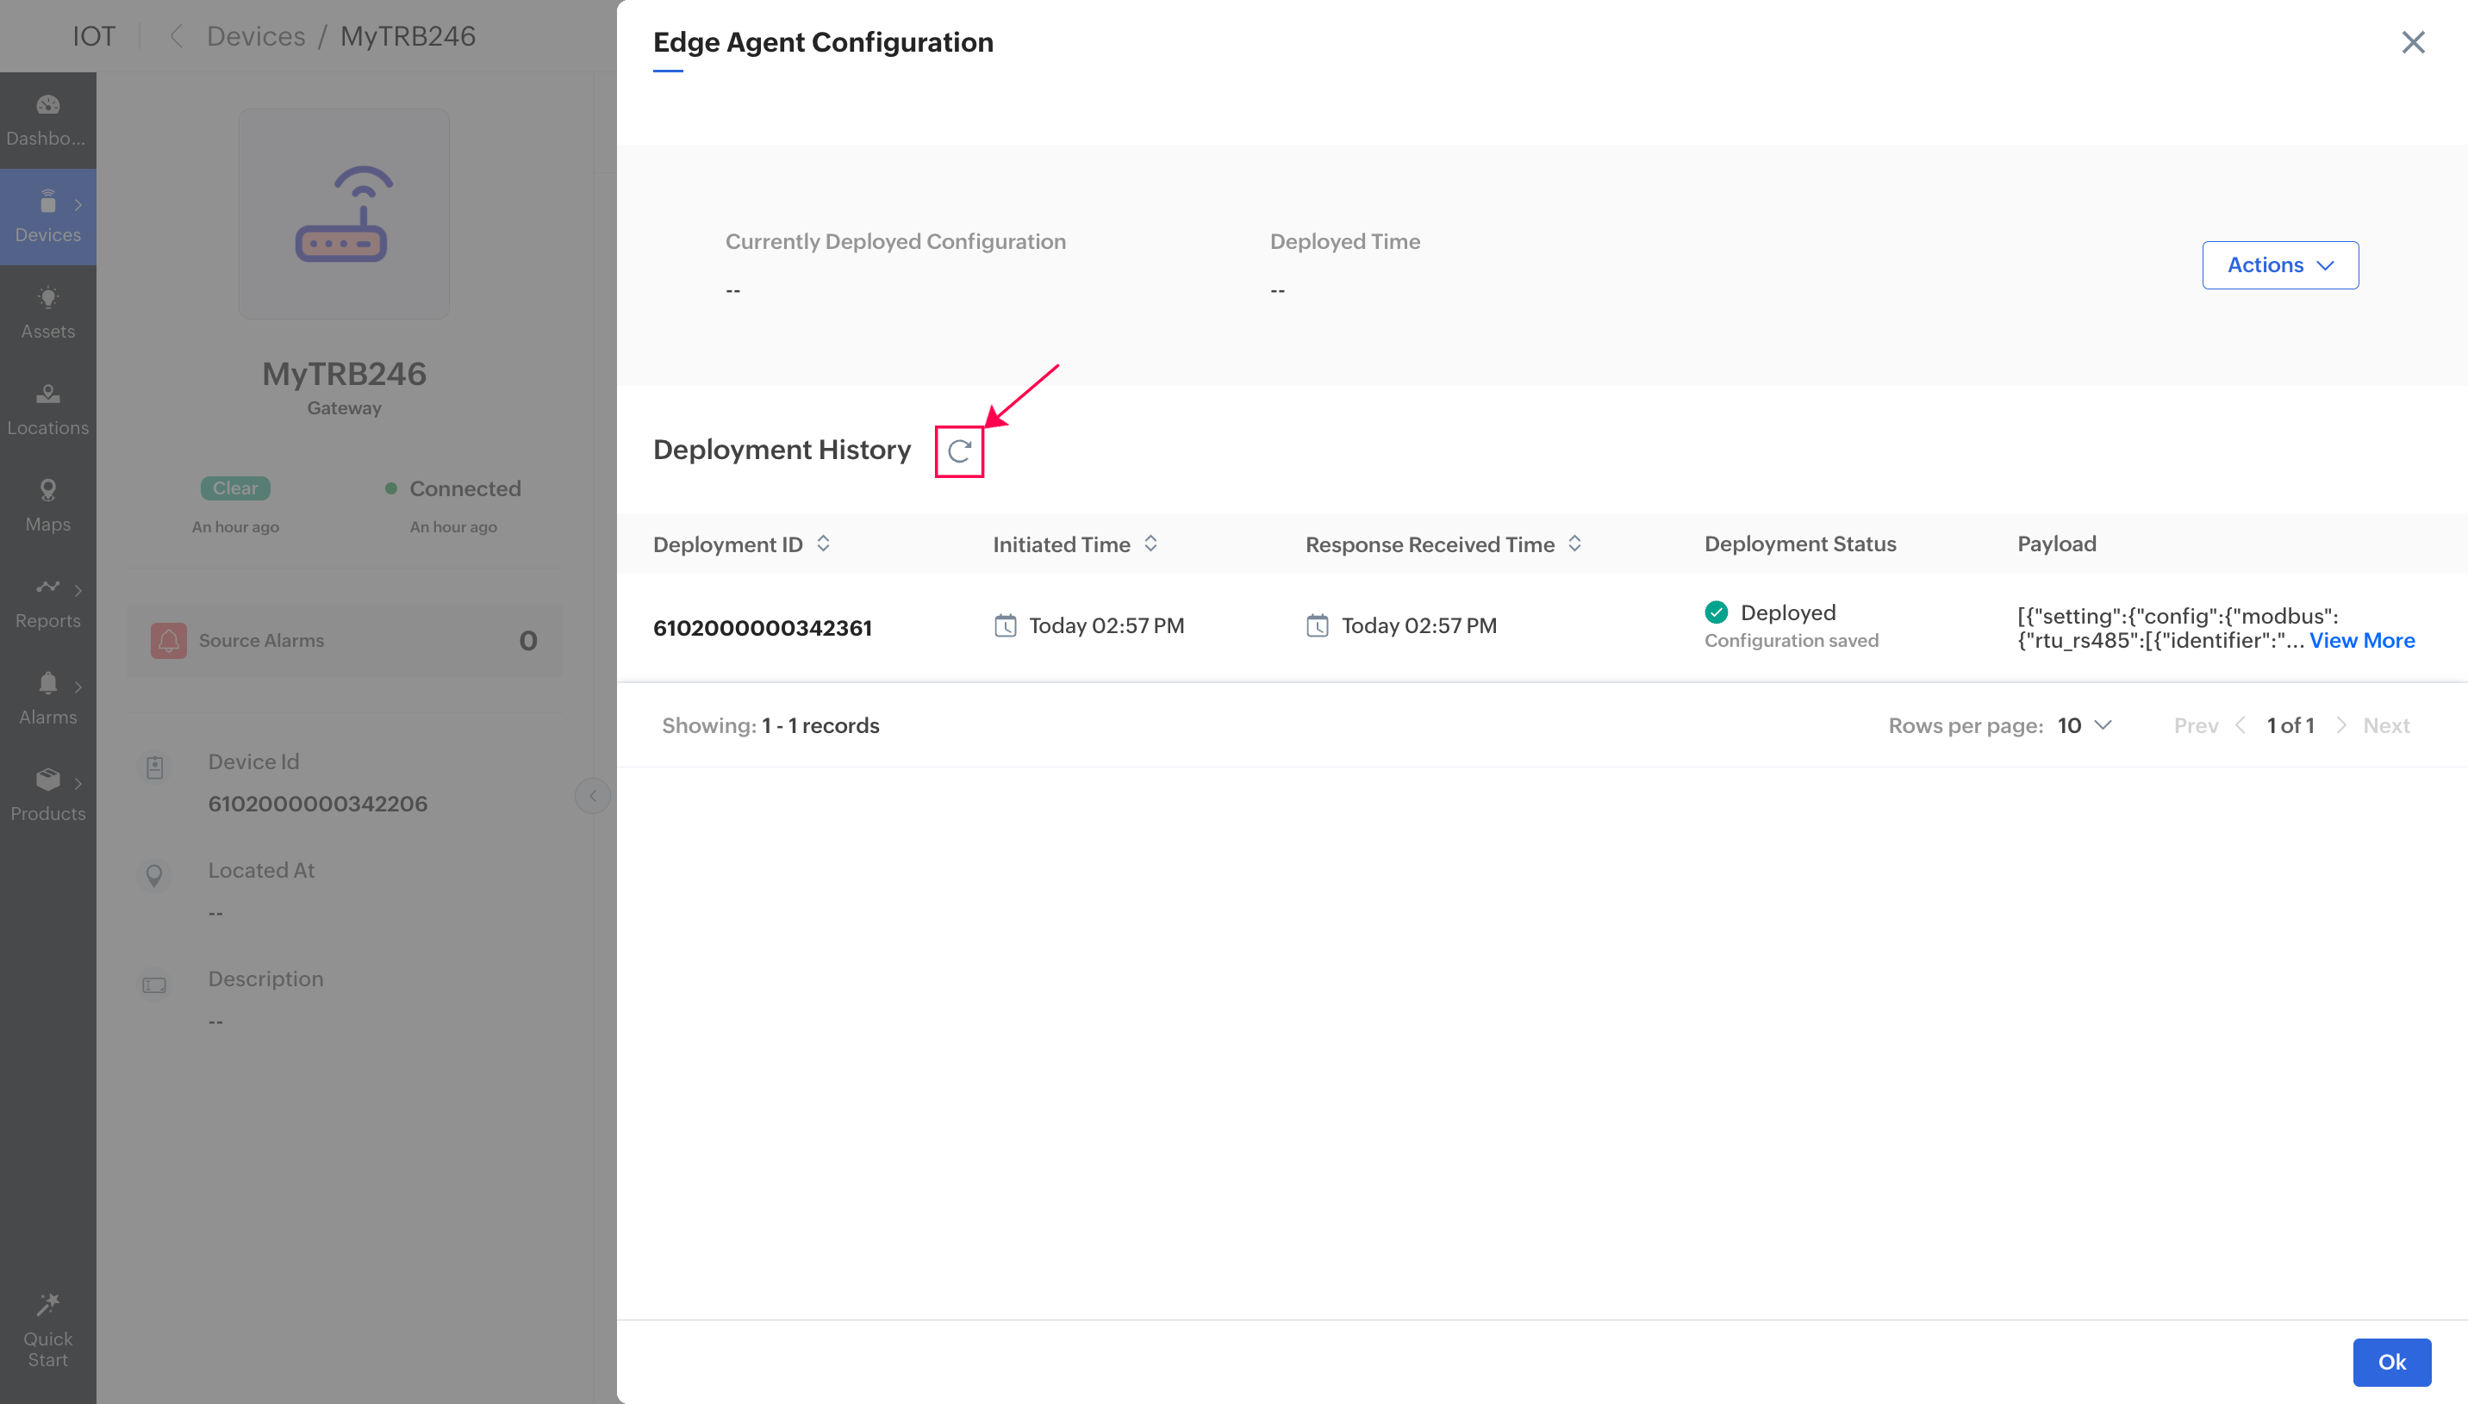Open Locations in sidebar

pyautogui.click(x=47, y=409)
